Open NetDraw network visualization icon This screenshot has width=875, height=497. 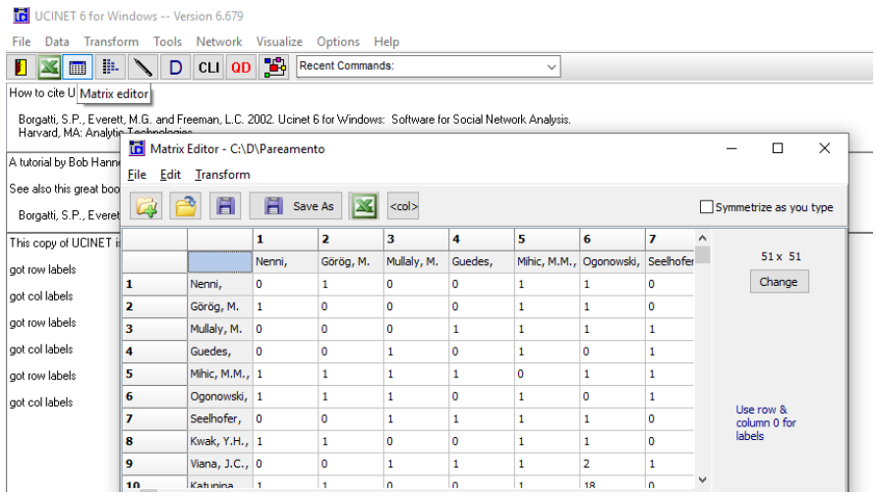(276, 67)
